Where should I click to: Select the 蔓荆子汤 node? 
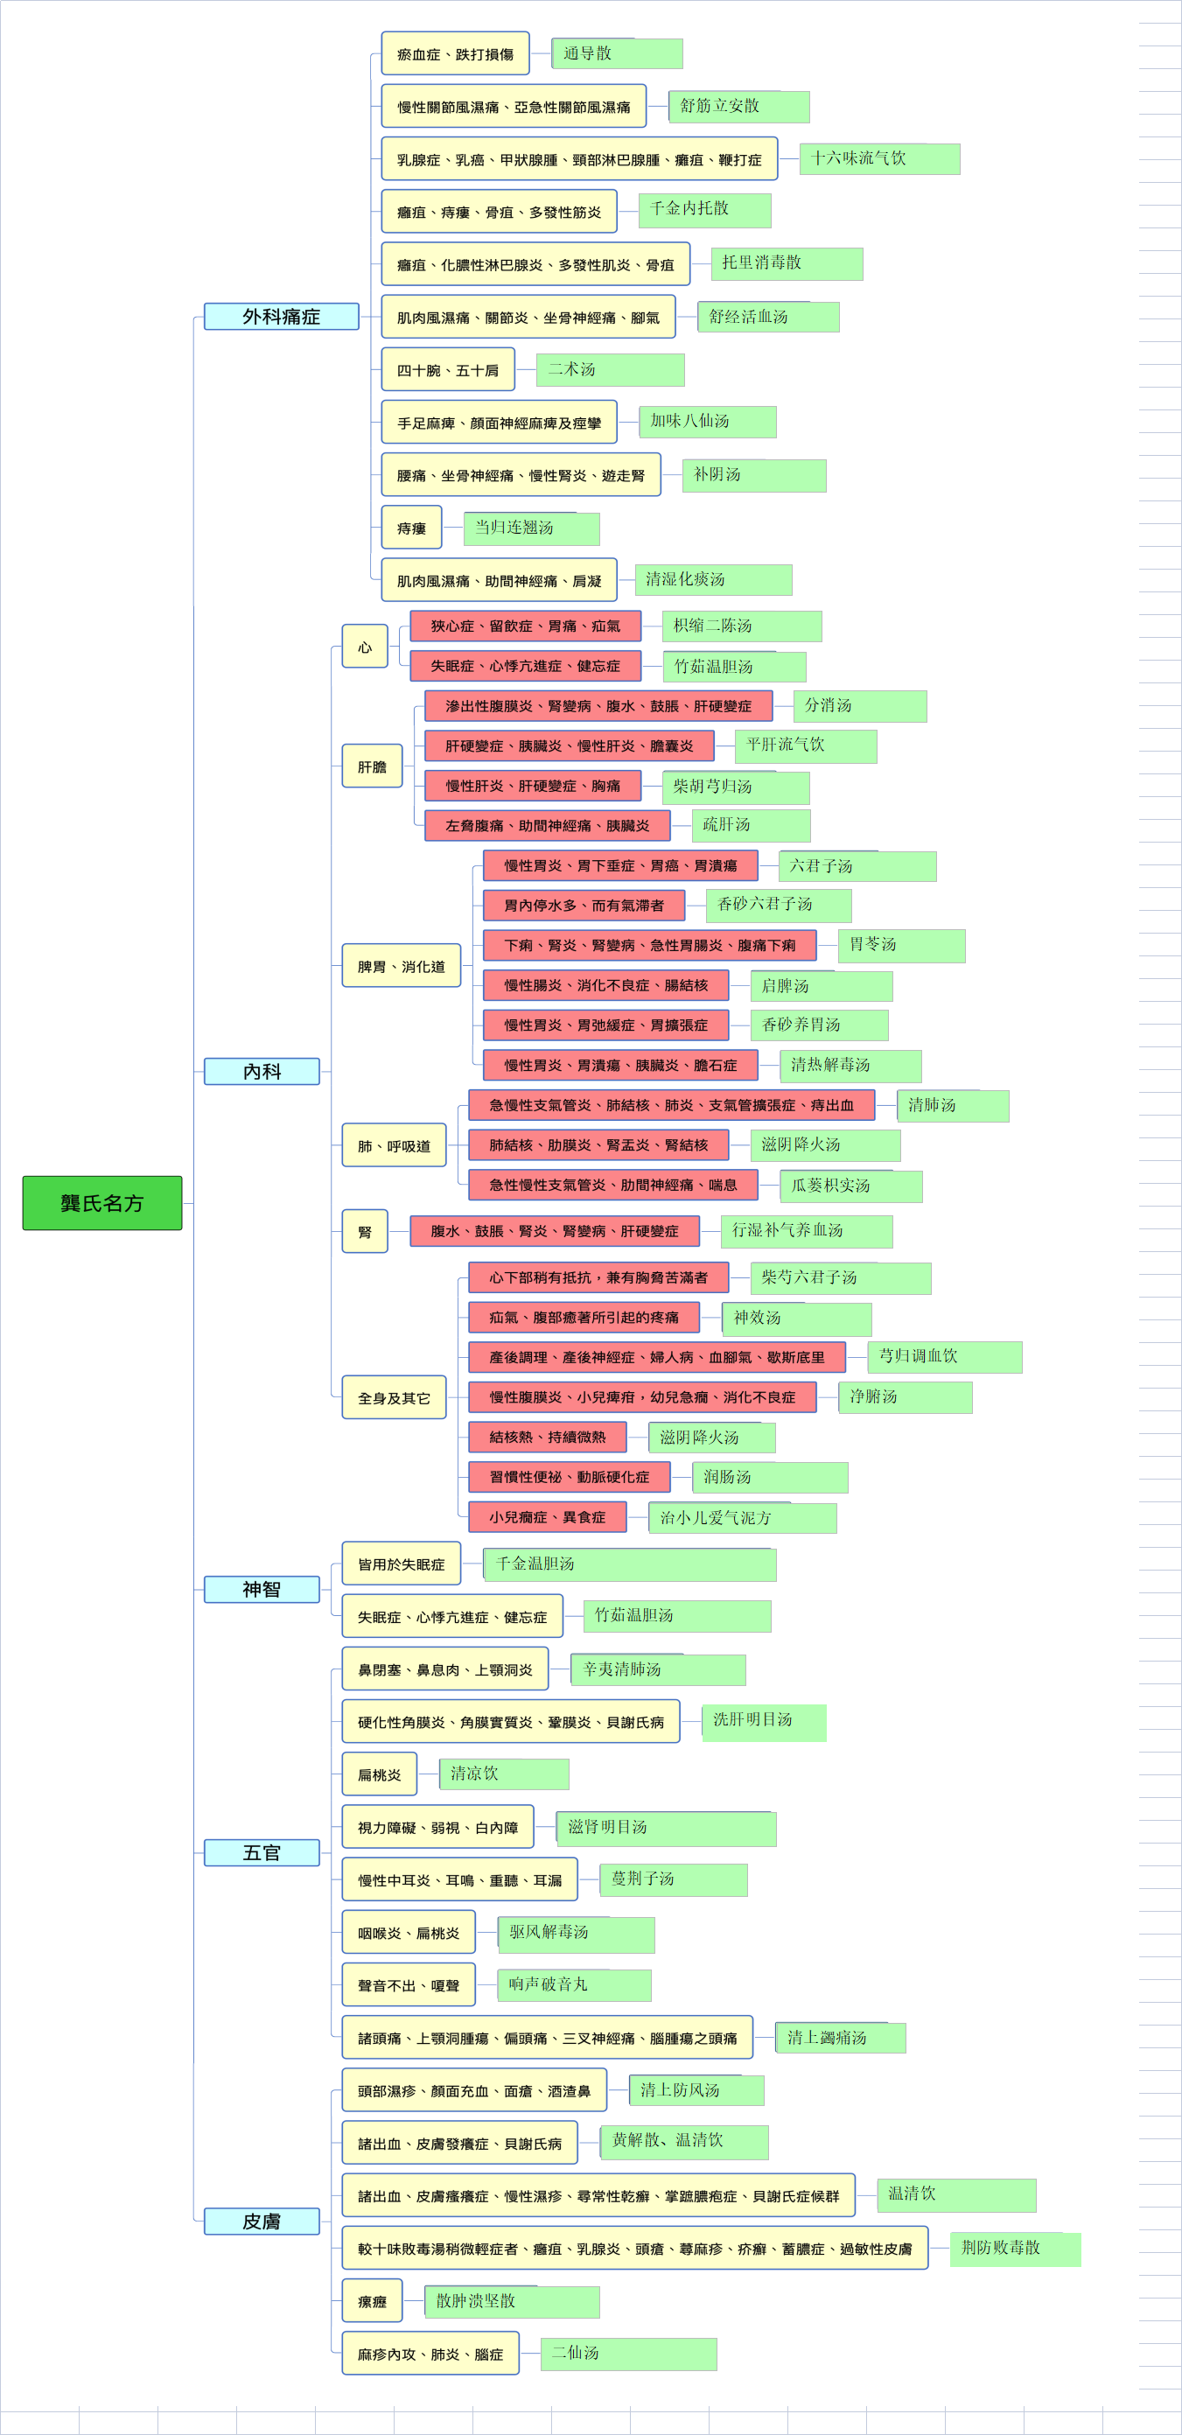[x=674, y=1879]
